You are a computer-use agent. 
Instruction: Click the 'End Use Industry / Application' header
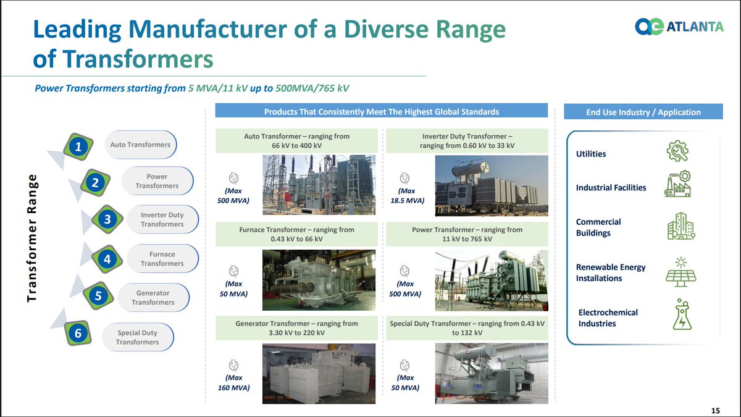(643, 112)
